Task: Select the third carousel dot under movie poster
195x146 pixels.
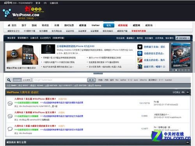Action: [x=179, y=70]
